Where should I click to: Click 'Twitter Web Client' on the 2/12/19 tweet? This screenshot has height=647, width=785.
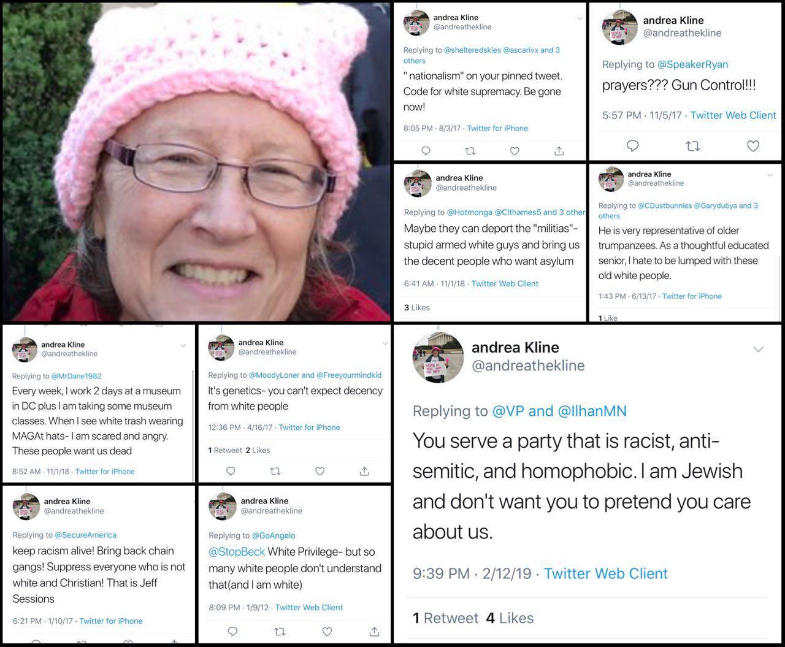(606, 573)
